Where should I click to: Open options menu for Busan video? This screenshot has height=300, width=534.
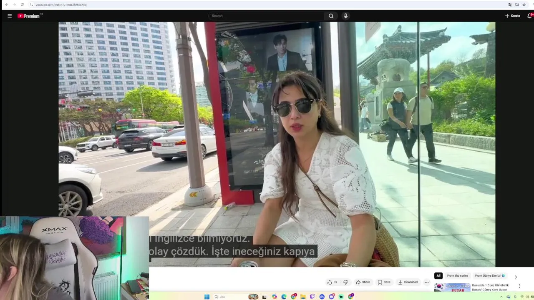(x=519, y=286)
